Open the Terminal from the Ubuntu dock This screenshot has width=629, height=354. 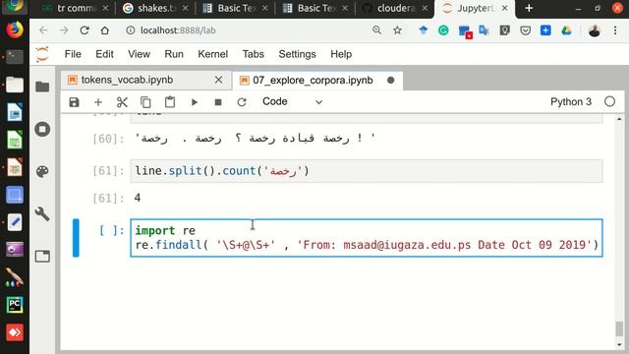tap(15, 57)
